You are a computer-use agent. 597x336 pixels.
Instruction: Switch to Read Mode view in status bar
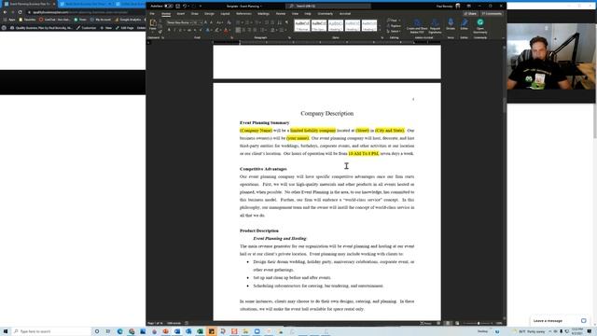(438, 323)
